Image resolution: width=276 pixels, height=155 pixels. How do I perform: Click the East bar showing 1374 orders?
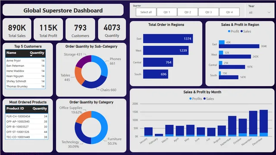click(168, 38)
